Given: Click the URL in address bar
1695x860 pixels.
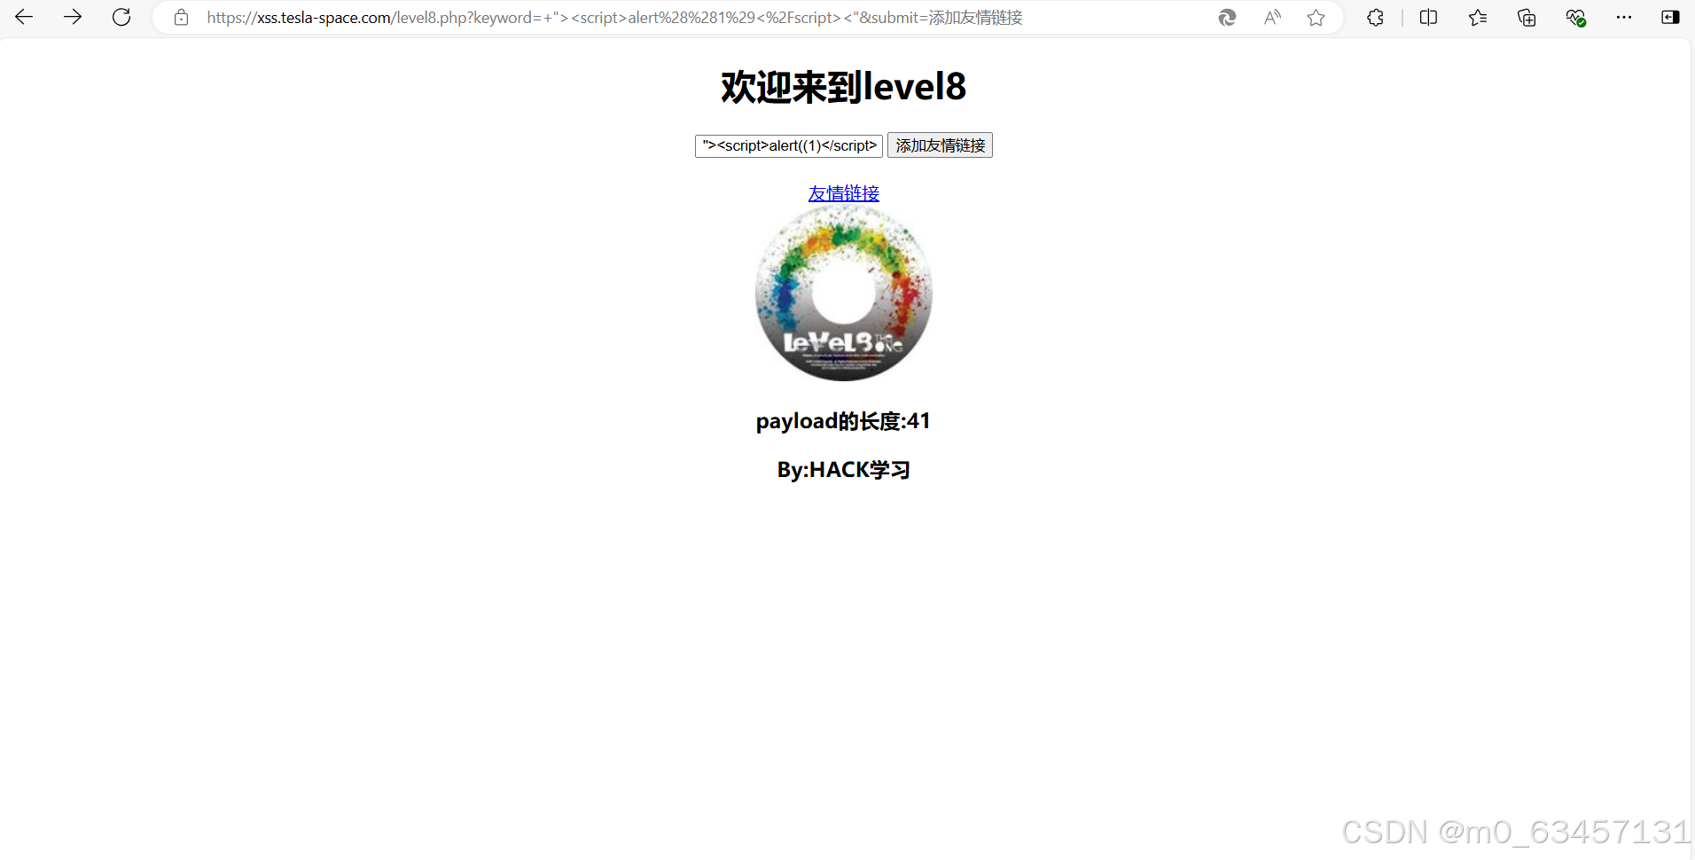Looking at the screenshot, I should pos(614,18).
